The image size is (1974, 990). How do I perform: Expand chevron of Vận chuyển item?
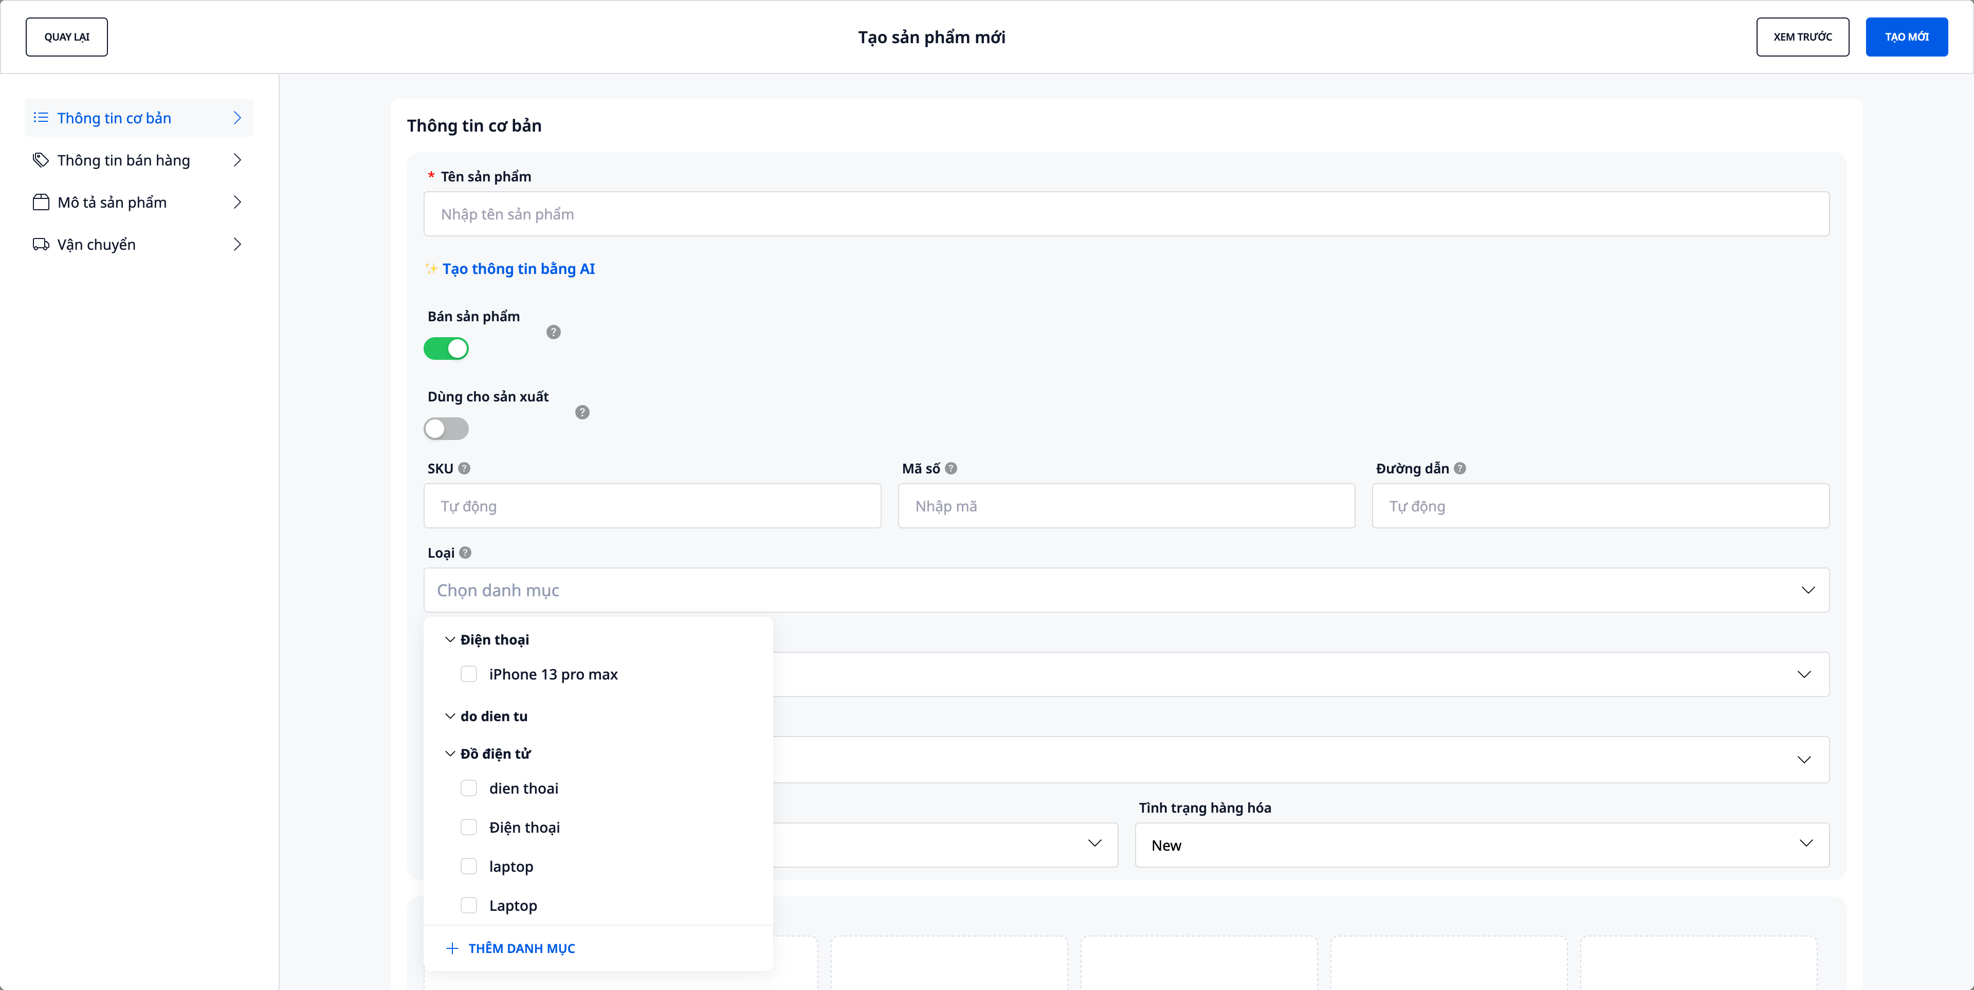click(237, 245)
